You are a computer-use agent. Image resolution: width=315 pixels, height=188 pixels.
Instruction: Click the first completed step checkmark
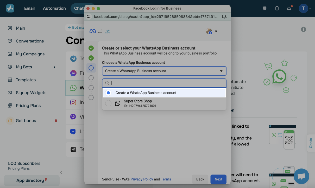tap(91, 48)
